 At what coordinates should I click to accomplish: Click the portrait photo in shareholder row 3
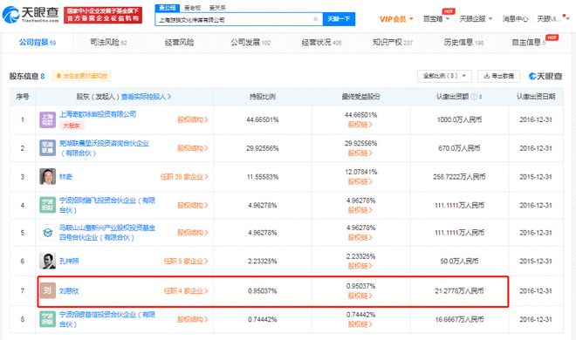click(47, 176)
